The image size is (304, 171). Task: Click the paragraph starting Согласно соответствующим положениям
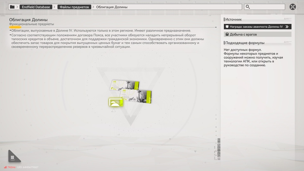[x=108, y=41]
